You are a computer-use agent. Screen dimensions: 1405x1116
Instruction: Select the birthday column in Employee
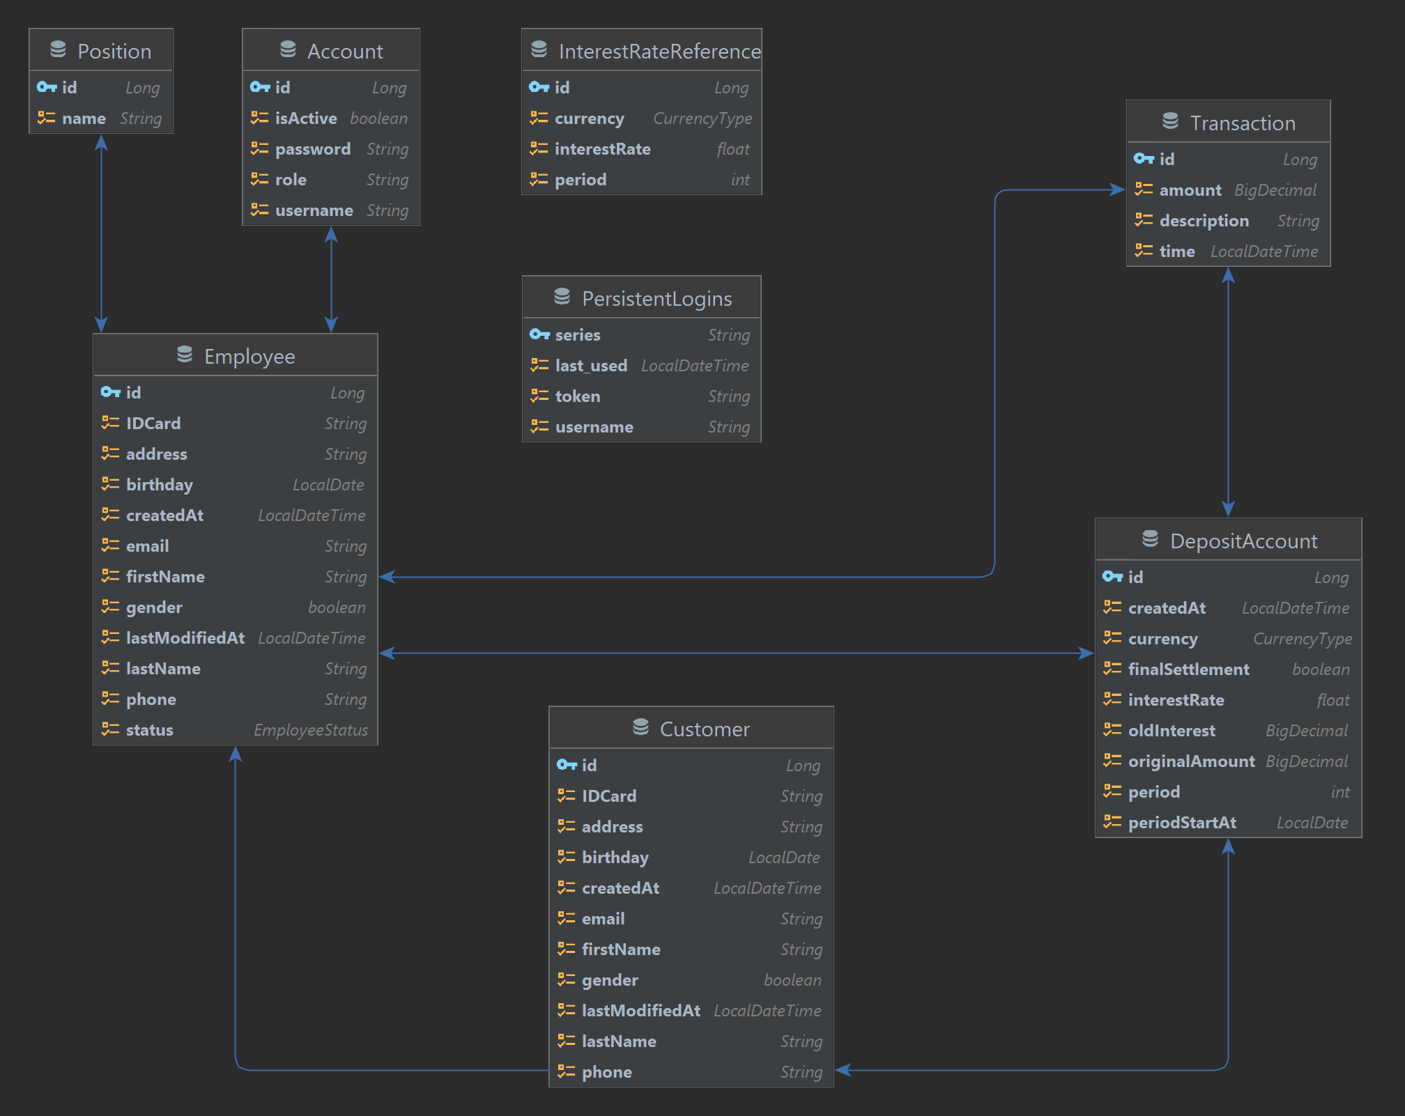coord(236,484)
